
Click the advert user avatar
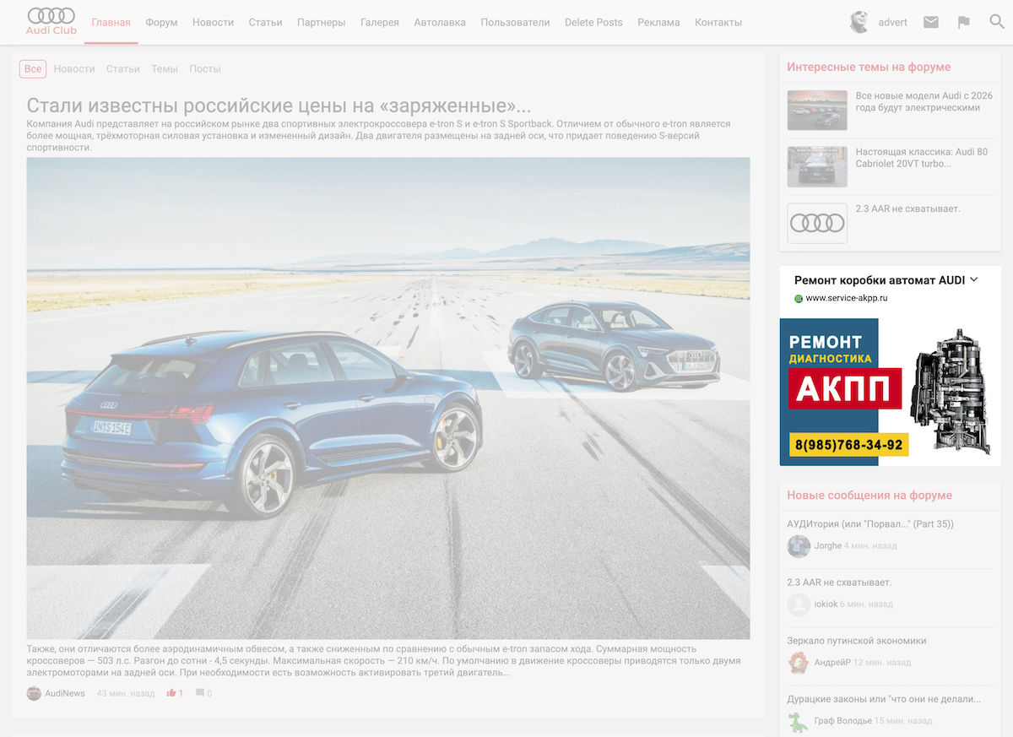pyautogui.click(x=859, y=22)
